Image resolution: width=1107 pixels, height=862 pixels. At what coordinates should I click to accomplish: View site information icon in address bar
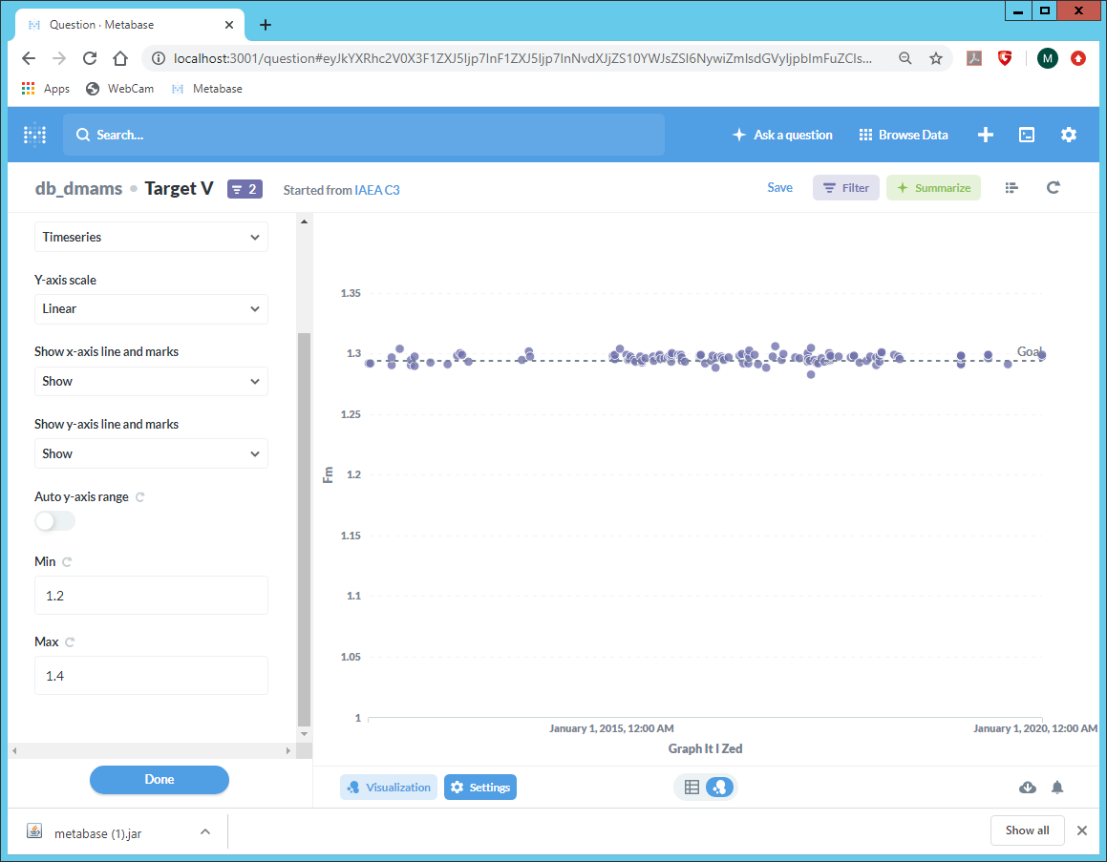[x=159, y=58]
